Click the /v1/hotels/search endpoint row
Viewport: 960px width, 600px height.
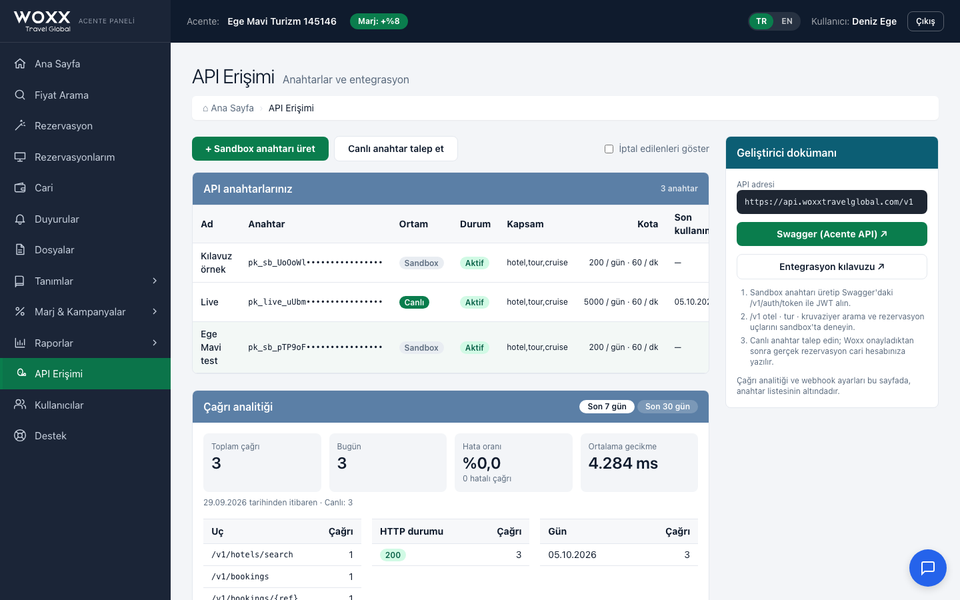tap(282, 555)
